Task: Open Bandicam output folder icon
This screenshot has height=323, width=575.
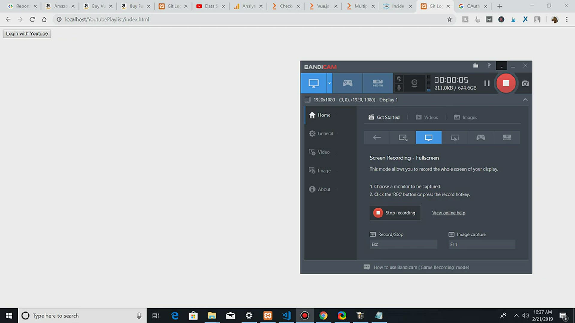Action: pos(476,65)
